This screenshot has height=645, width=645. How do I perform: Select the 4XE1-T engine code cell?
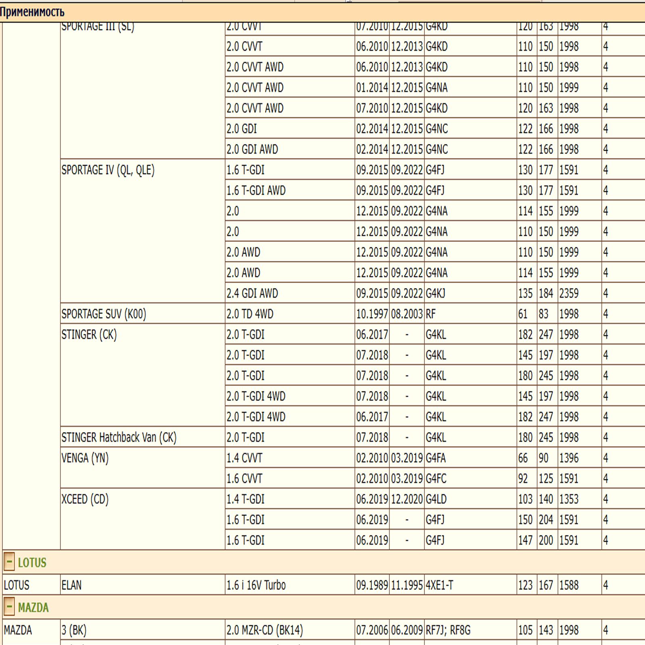tap(439, 585)
